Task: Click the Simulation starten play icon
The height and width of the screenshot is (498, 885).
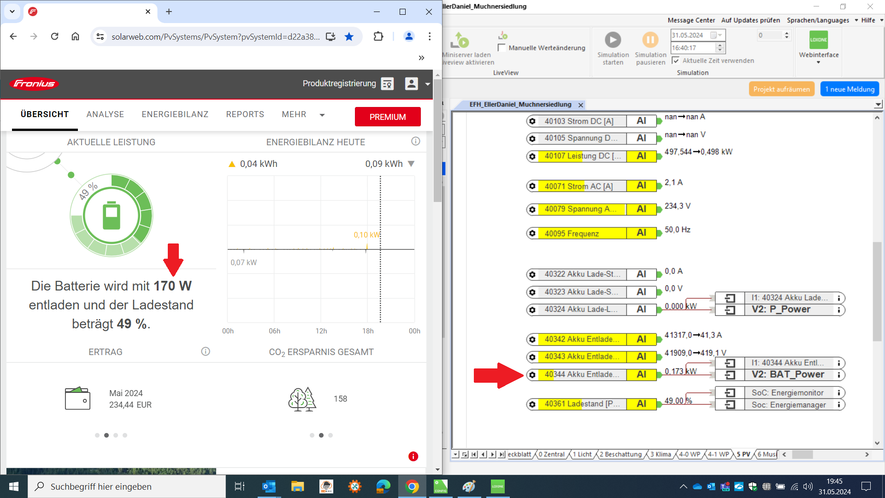Action: [x=613, y=40]
